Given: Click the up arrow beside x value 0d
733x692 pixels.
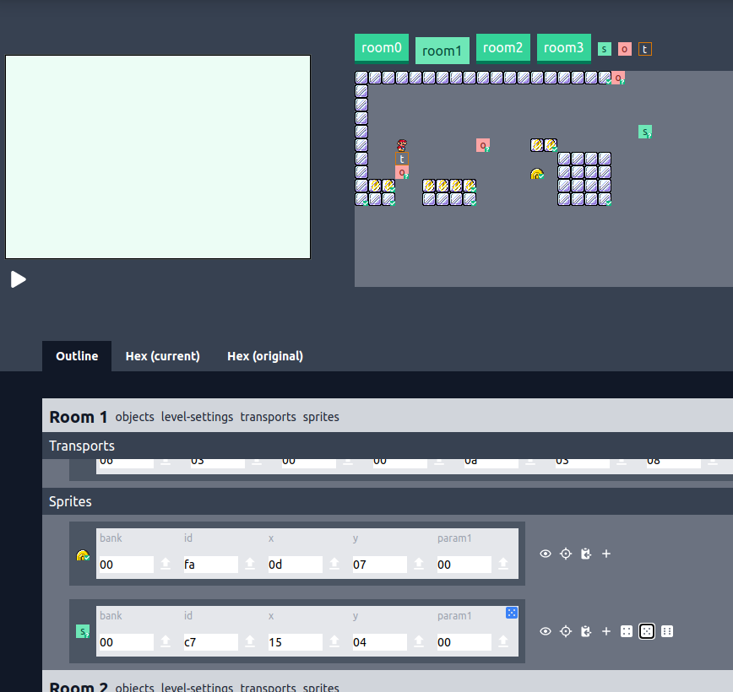Looking at the screenshot, I should [x=334, y=564].
